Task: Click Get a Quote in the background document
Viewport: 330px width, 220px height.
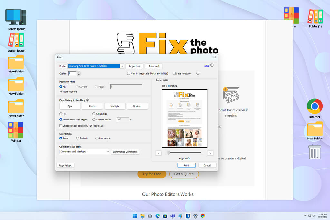Action: 184,174
